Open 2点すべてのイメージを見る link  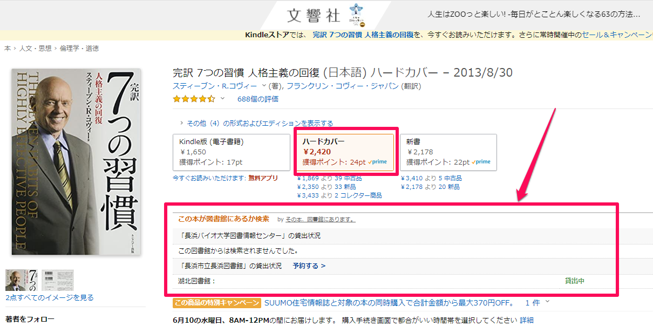(50, 297)
